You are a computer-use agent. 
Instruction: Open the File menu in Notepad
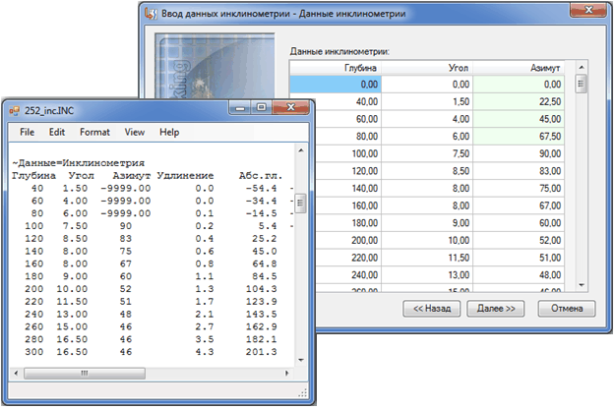coord(27,132)
